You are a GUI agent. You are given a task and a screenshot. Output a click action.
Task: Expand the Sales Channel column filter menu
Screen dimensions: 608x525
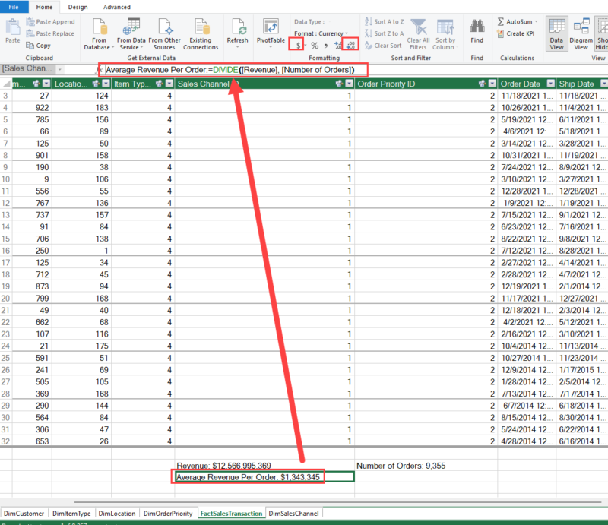pyautogui.click(x=347, y=84)
